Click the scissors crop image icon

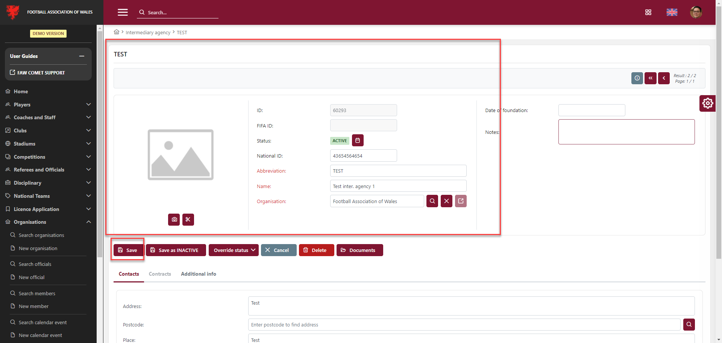(188, 220)
